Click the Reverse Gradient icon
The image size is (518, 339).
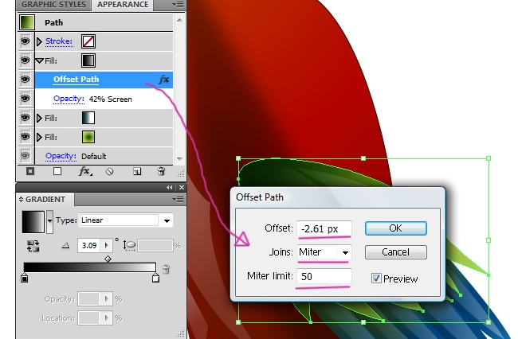pos(33,247)
